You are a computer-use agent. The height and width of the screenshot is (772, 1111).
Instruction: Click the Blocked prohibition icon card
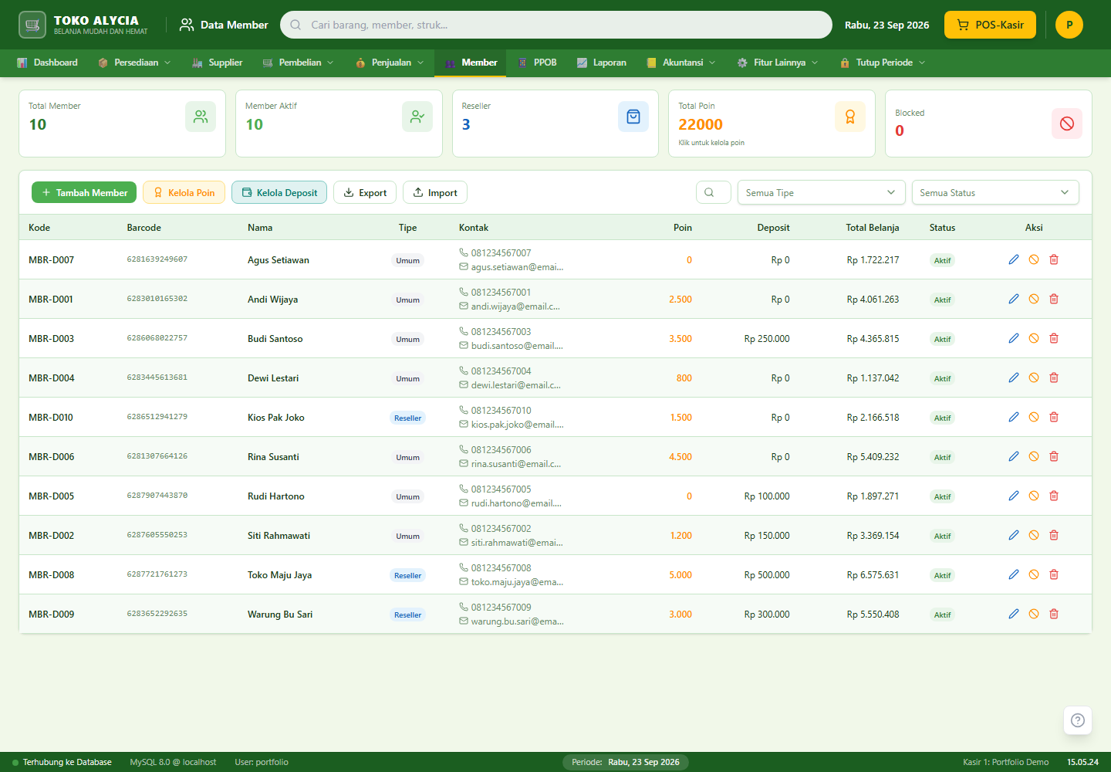1067,124
